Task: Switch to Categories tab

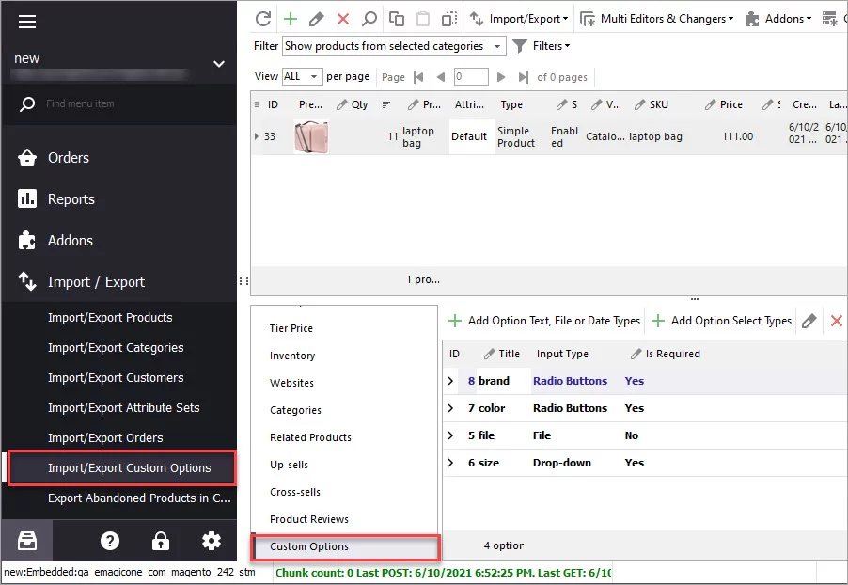Action: (295, 410)
